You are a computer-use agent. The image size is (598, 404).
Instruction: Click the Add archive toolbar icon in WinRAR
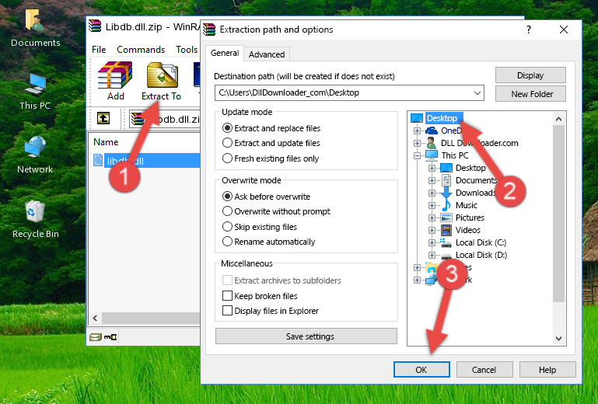click(115, 81)
